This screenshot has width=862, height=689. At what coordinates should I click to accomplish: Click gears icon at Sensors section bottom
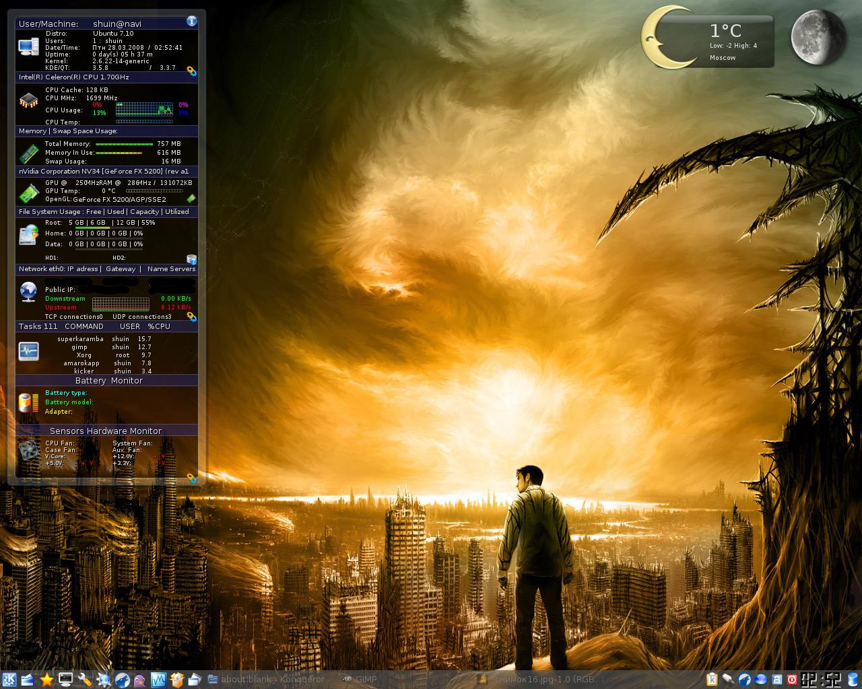tap(191, 478)
